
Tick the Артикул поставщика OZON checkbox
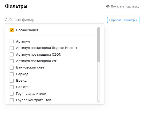point(11,55)
